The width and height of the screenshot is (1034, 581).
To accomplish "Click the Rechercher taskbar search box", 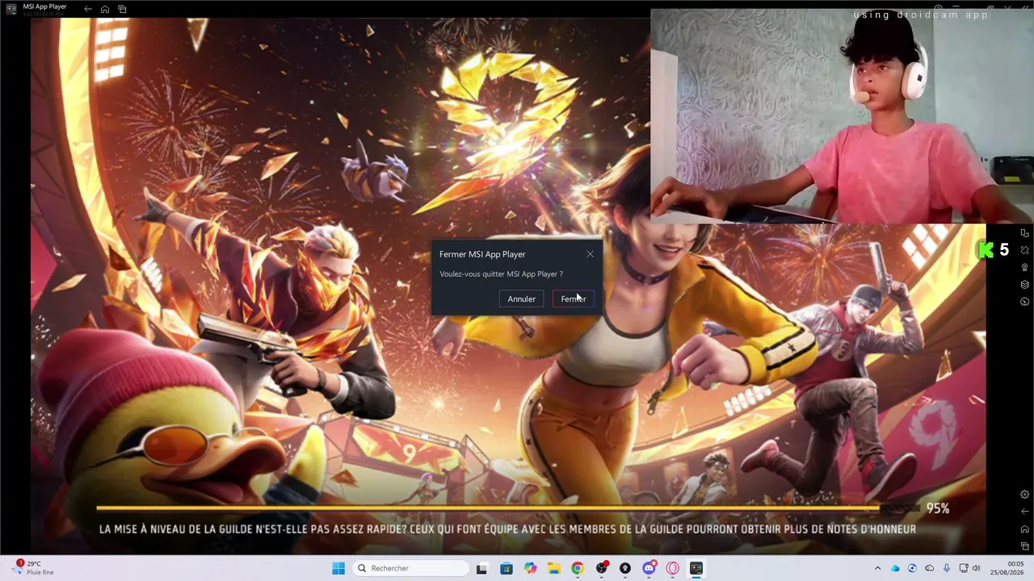I will click(410, 568).
